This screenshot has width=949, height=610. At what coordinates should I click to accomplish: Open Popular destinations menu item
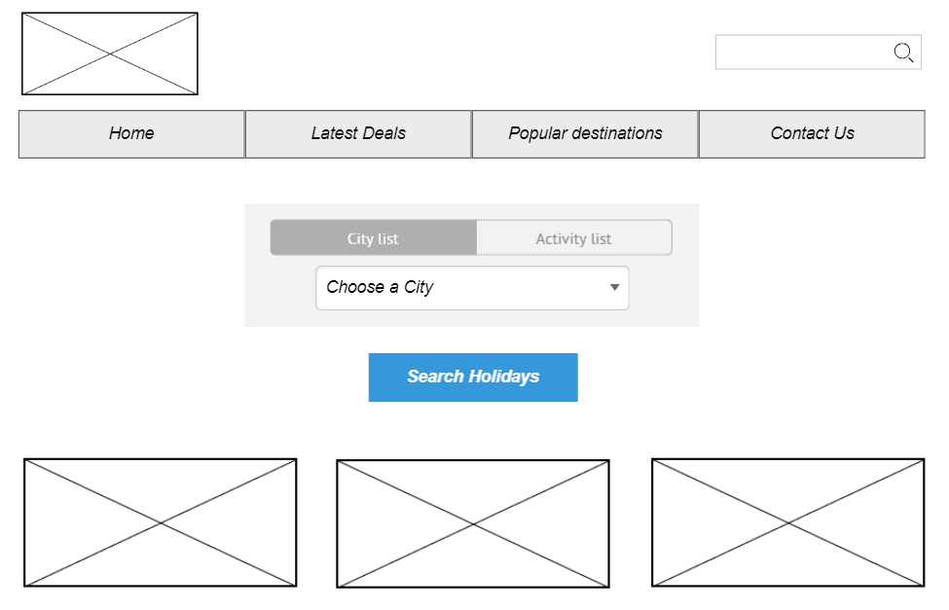click(x=585, y=134)
